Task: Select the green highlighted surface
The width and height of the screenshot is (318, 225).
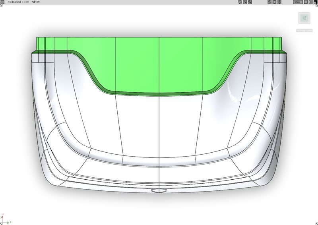Action: point(159,64)
